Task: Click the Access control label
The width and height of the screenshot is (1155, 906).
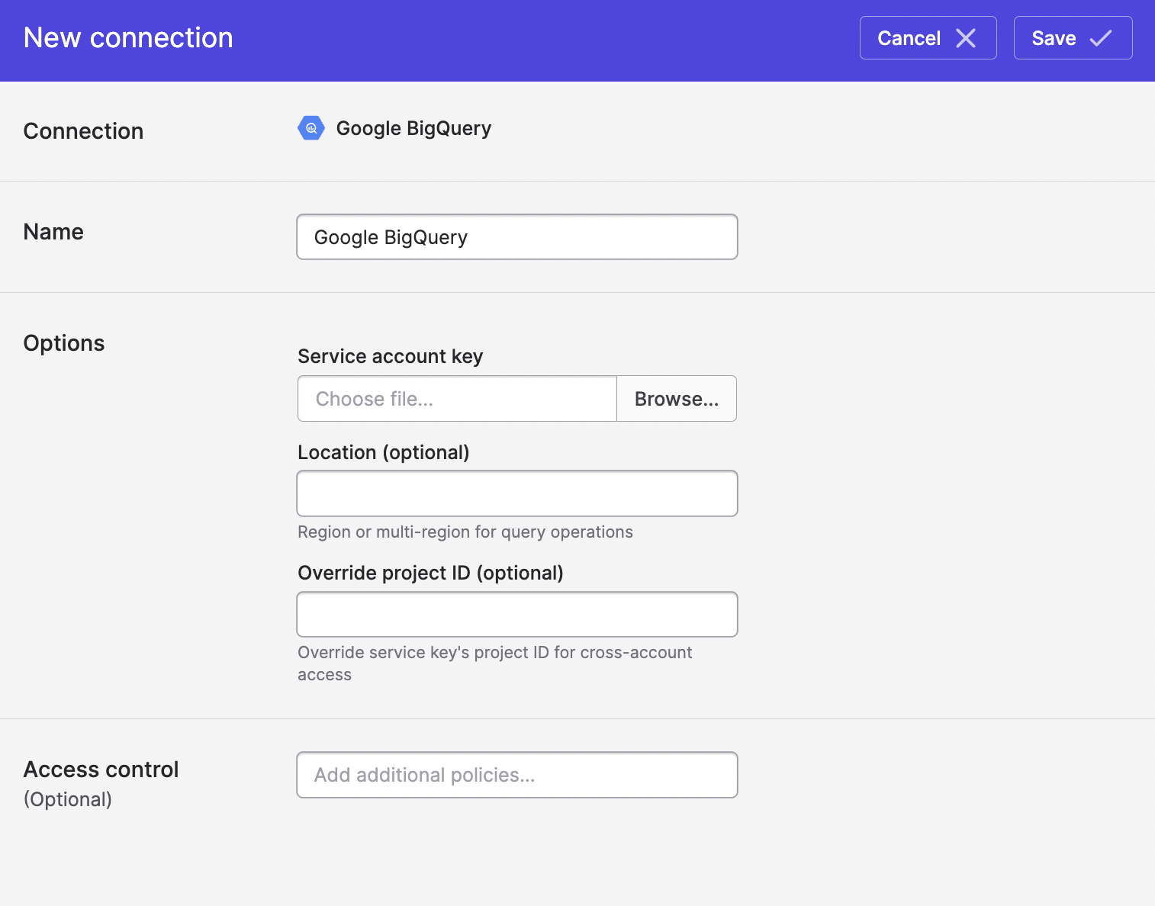Action: point(101,769)
